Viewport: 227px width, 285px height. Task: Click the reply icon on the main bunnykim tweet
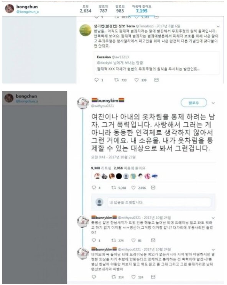pos(94,187)
